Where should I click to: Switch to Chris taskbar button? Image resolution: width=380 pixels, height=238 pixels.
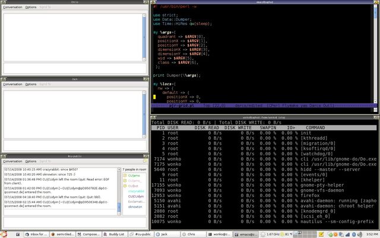pyautogui.click(x=193, y=234)
